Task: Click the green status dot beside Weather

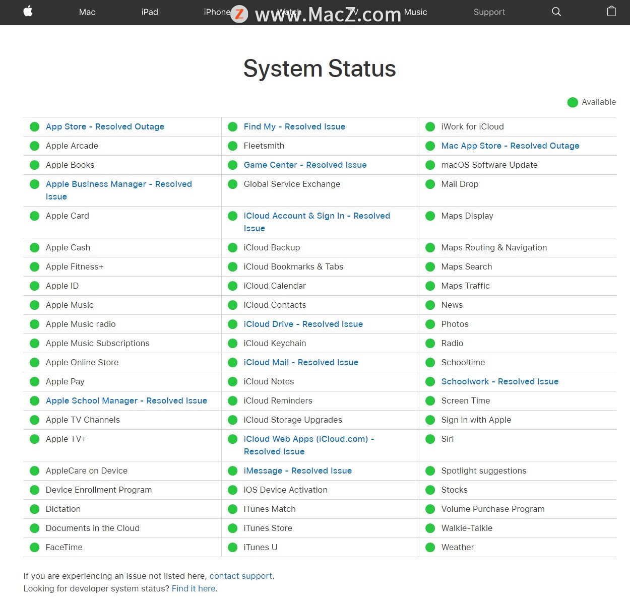Action: 430,548
